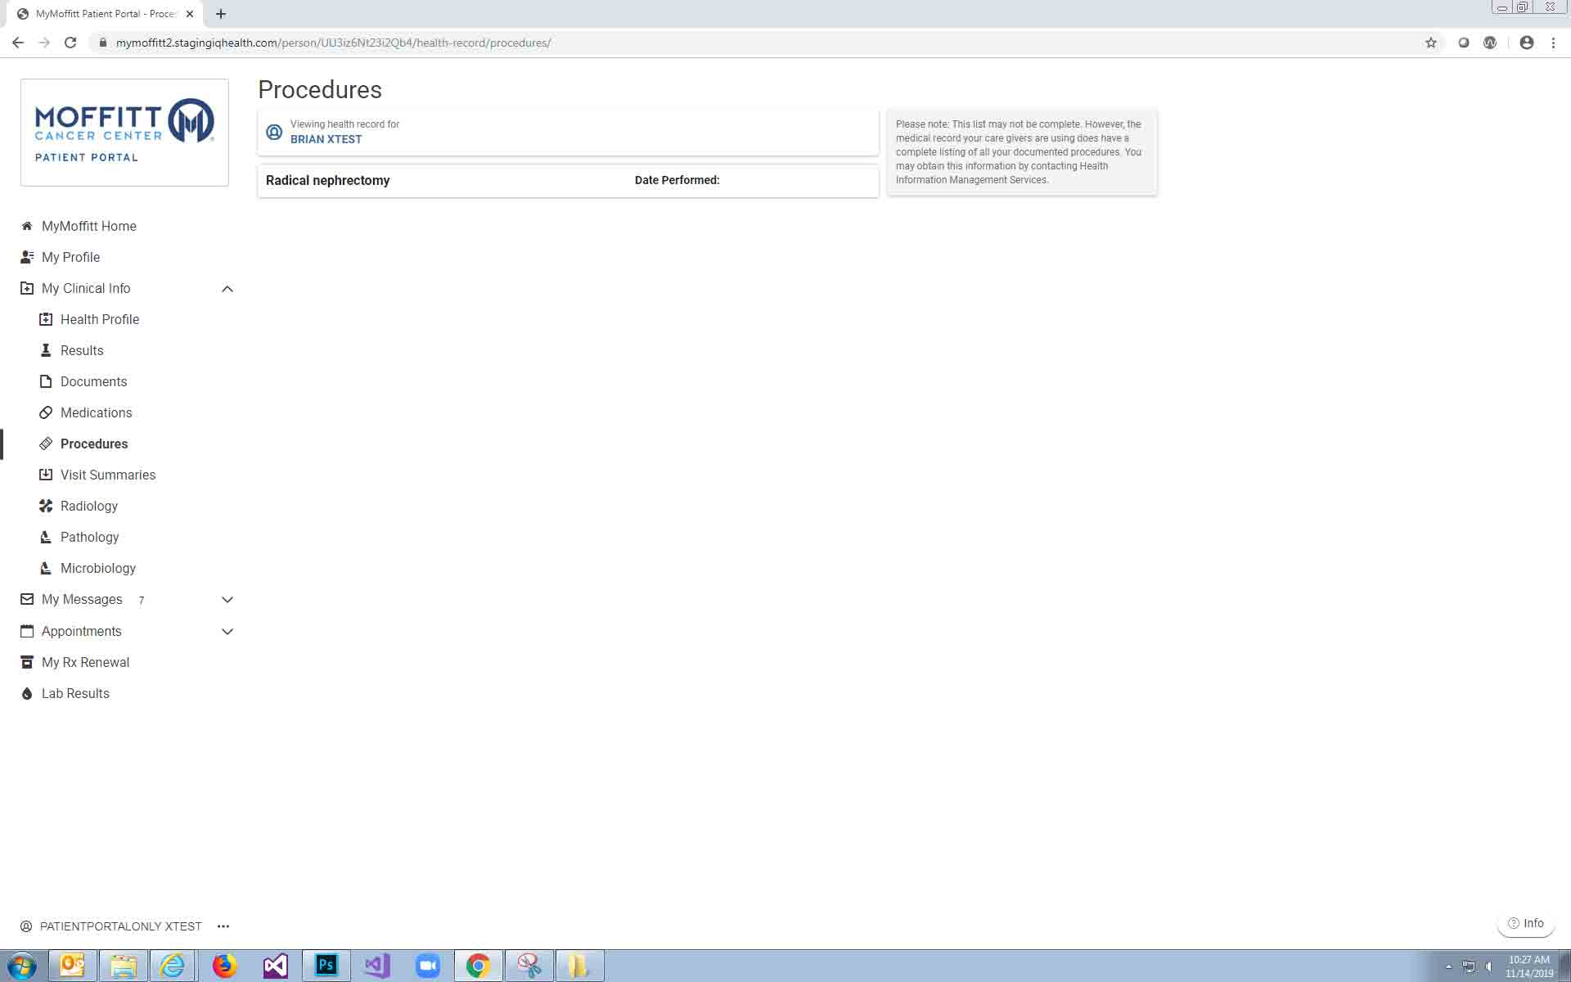Open the Chrome profile account icon
Screen dimensions: 1571x982
(x=1526, y=43)
